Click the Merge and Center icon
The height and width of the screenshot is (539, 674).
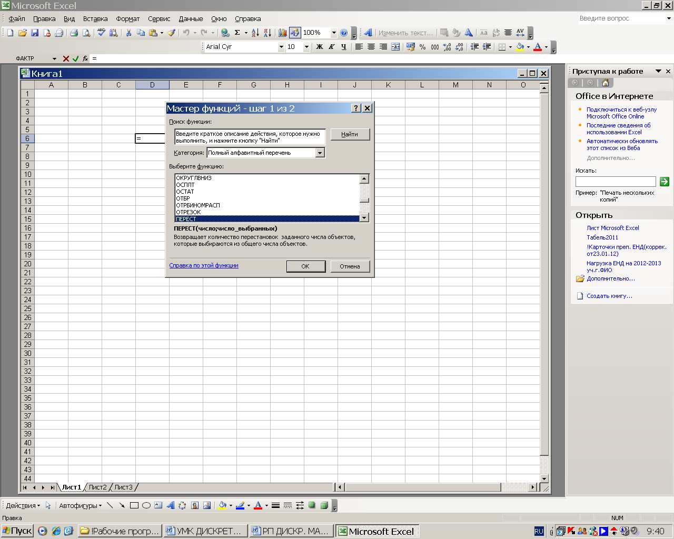click(x=395, y=47)
